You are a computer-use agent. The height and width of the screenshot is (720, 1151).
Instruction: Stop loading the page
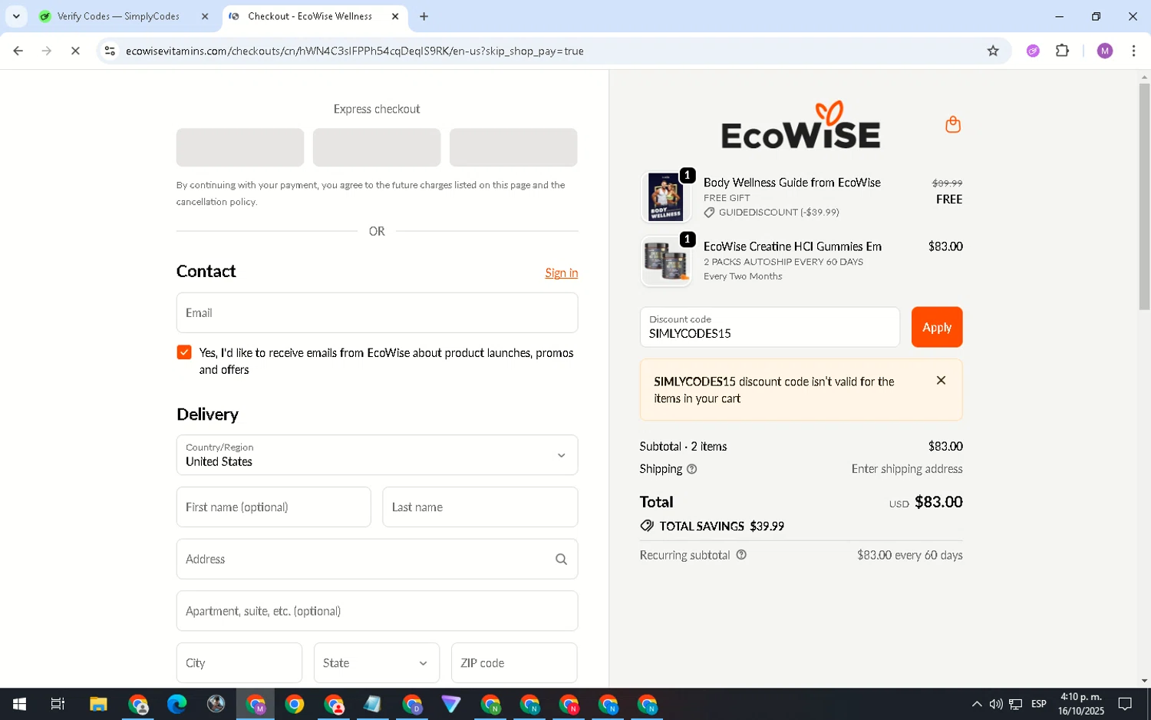[x=75, y=51]
